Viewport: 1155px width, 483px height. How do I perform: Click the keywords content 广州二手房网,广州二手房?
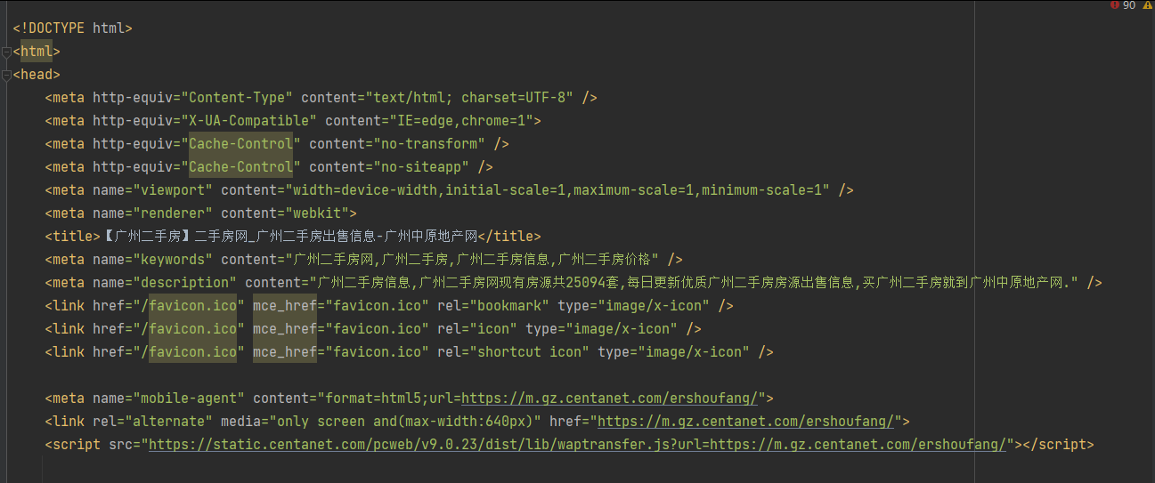(x=472, y=260)
